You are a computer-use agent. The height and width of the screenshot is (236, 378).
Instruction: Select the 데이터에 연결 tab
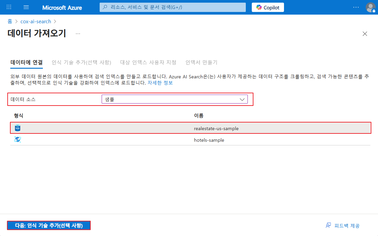[27, 62]
